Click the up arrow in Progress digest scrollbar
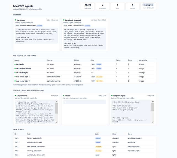The height and width of the screenshot is (158, 177). tap(153, 101)
